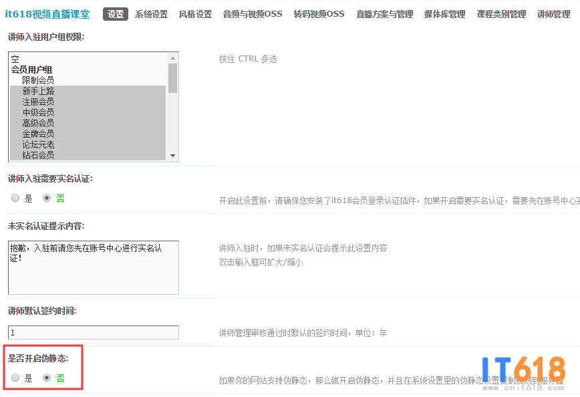Open the 课程类别管理 tab
The width and height of the screenshot is (580, 397).
pos(501,14)
